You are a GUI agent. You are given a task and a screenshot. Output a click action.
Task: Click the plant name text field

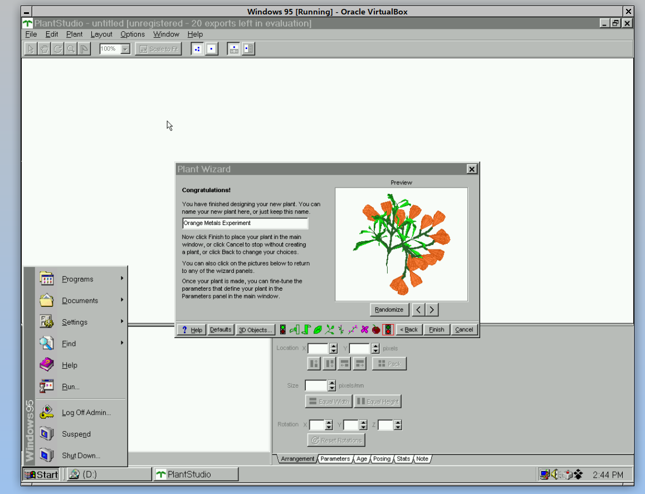pyautogui.click(x=245, y=223)
